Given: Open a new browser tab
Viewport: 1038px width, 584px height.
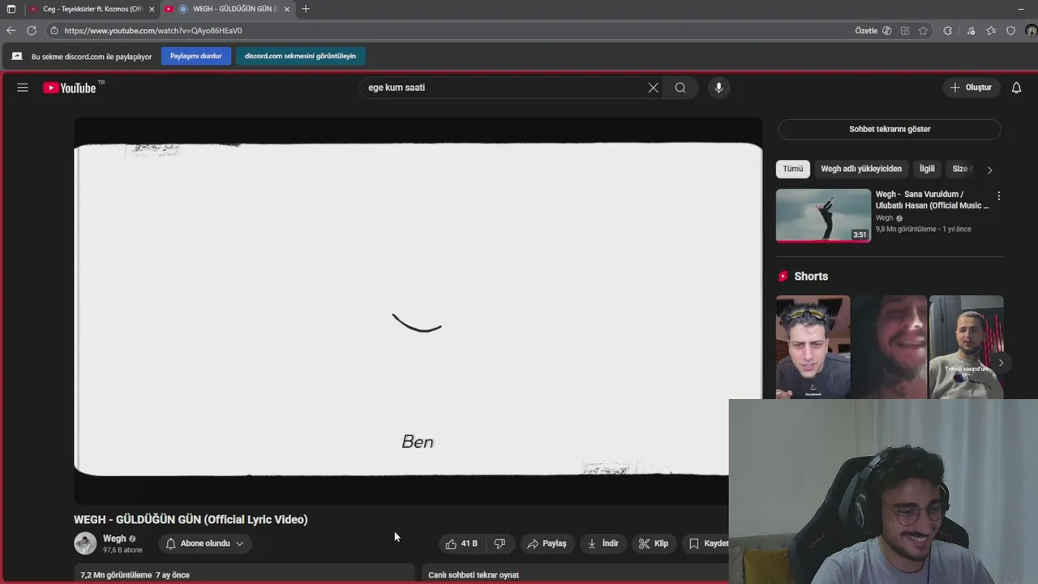Looking at the screenshot, I should 306,9.
